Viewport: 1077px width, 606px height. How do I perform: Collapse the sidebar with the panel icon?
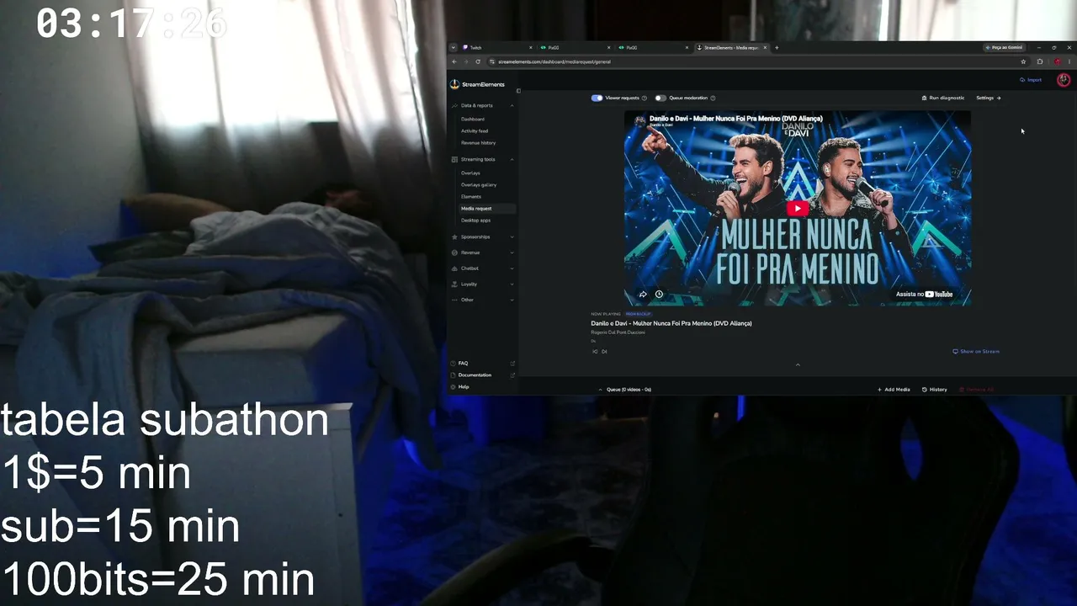(518, 91)
